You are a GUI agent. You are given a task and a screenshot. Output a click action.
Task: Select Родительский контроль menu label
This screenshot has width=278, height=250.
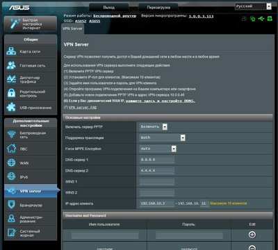pos(33,94)
